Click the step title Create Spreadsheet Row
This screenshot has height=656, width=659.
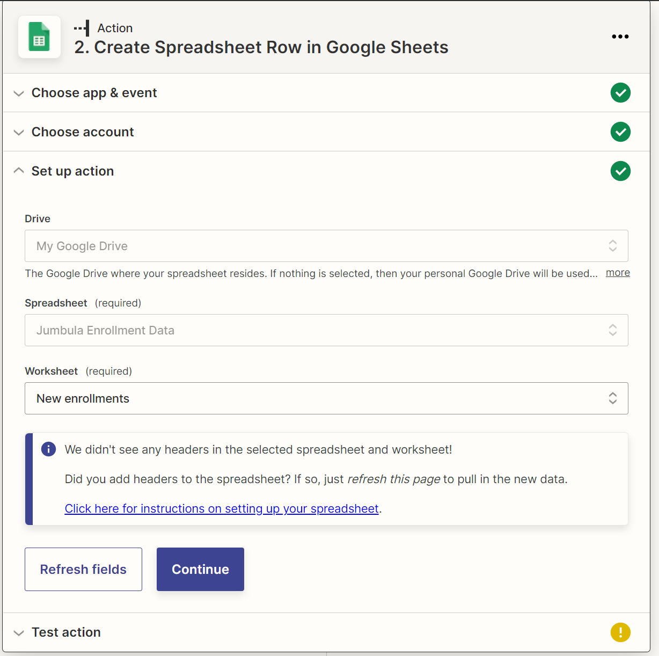point(261,47)
